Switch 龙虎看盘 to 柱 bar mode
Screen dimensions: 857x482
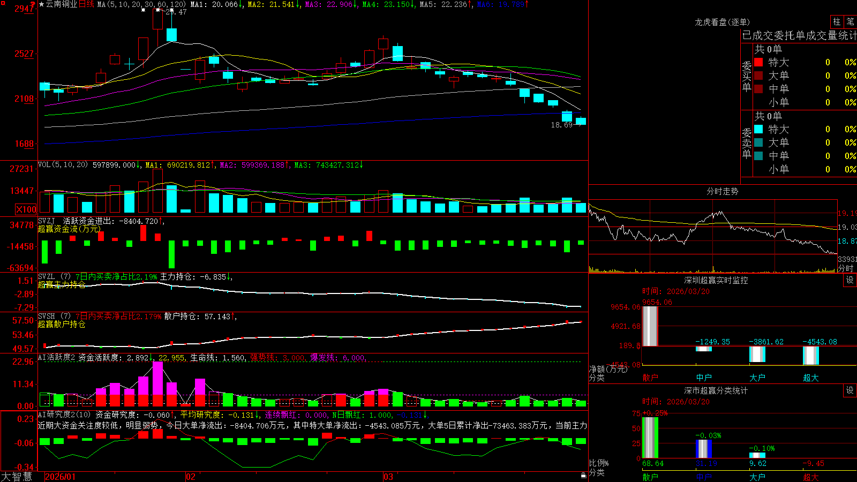[837, 21]
